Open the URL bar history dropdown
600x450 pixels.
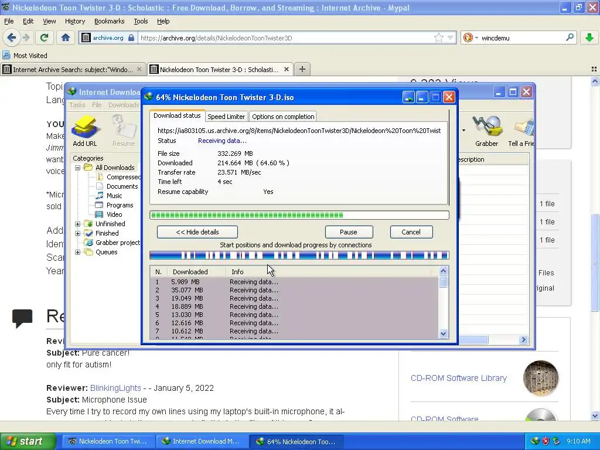[451, 37]
